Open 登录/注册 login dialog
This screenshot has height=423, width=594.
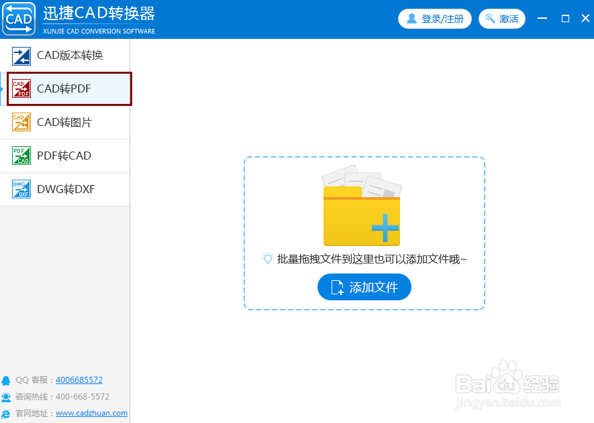coord(434,19)
